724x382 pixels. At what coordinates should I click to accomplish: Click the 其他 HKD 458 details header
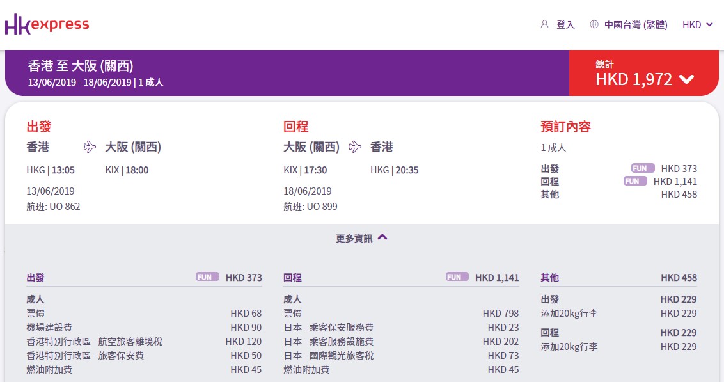click(618, 277)
